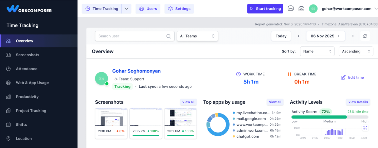Click the 5h 1m work time value

(x=251, y=82)
